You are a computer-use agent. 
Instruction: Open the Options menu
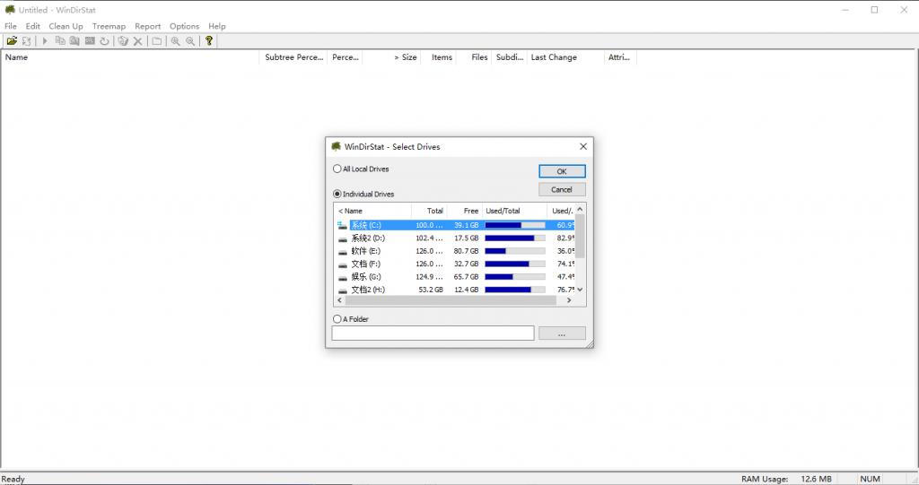[x=184, y=26]
